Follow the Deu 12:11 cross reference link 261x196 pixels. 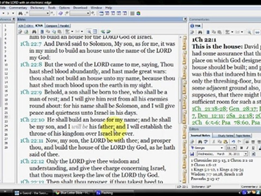coord(211,116)
